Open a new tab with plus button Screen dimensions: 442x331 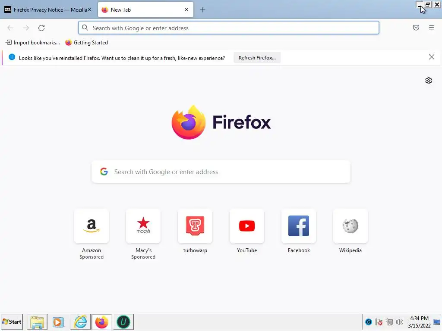tap(203, 10)
